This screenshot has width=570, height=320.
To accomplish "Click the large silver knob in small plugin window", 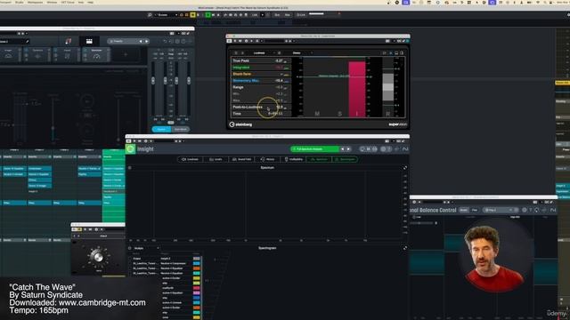I will click(98, 256).
